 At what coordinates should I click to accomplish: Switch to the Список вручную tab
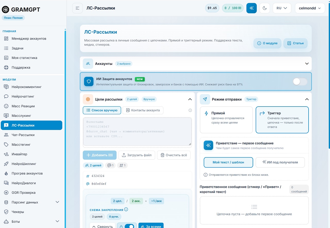point(102,110)
